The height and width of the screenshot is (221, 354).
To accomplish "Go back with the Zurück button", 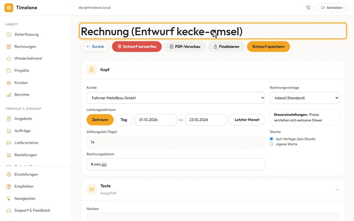I will (95, 47).
